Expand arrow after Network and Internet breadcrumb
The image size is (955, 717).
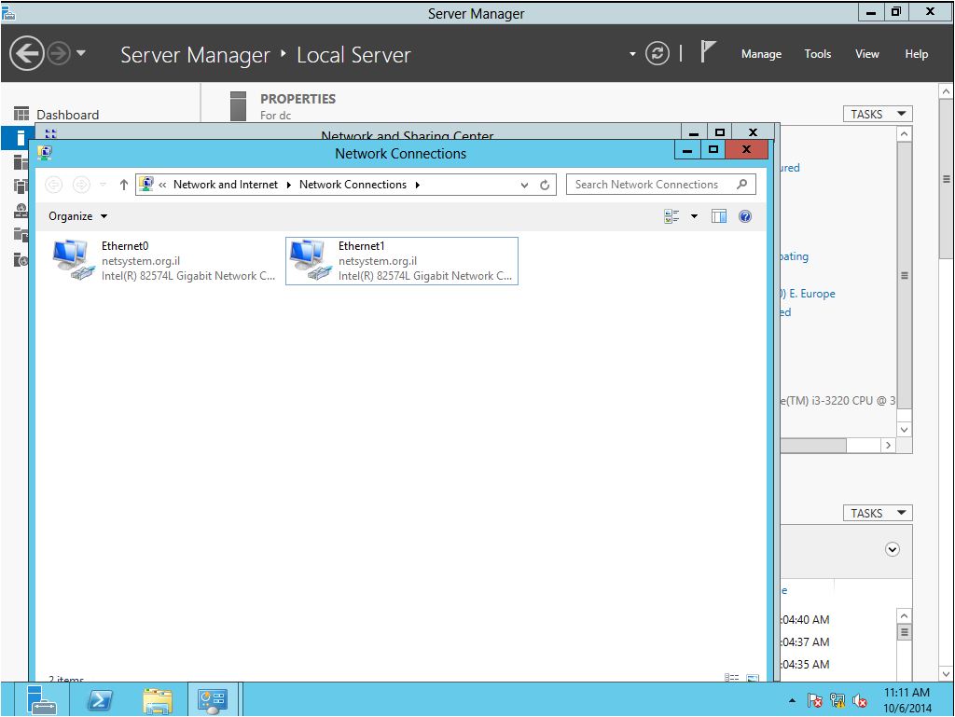coord(289,185)
